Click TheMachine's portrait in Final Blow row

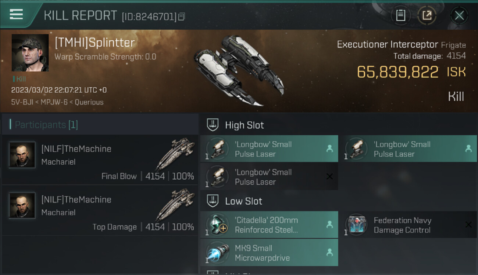pyautogui.click(x=22, y=155)
